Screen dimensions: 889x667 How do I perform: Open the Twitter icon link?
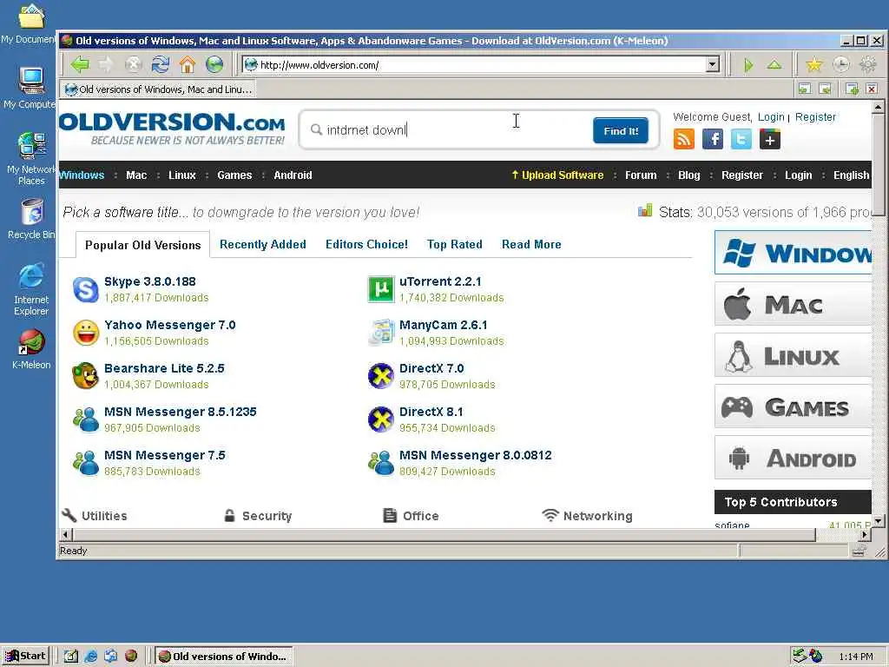pyautogui.click(x=741, y=139)
